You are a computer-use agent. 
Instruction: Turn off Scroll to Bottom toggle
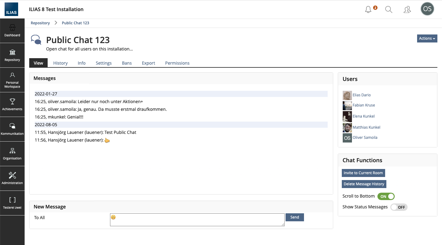point(386,196)
